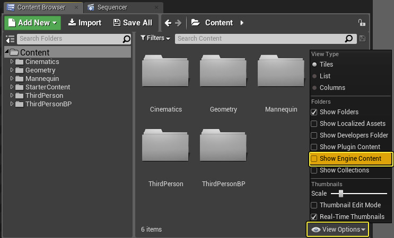Click the forward navigation arrow
This screenshot has height=238, width=394.
point(178,23)
